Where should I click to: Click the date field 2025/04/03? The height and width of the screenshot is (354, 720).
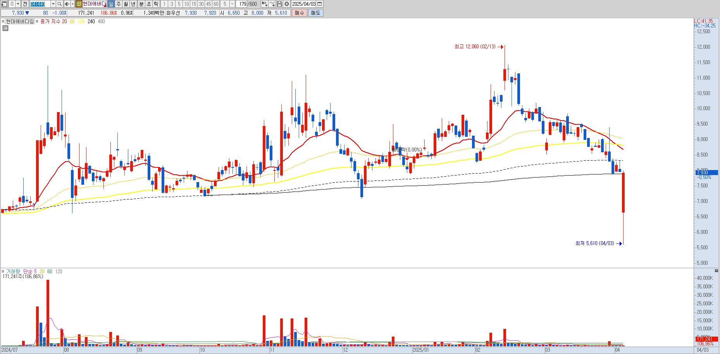click(304, 4)
